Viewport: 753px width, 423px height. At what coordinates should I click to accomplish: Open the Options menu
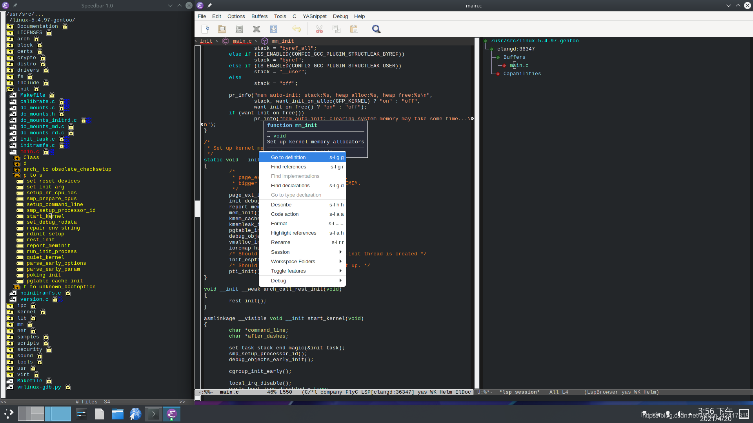pos(236,16)
